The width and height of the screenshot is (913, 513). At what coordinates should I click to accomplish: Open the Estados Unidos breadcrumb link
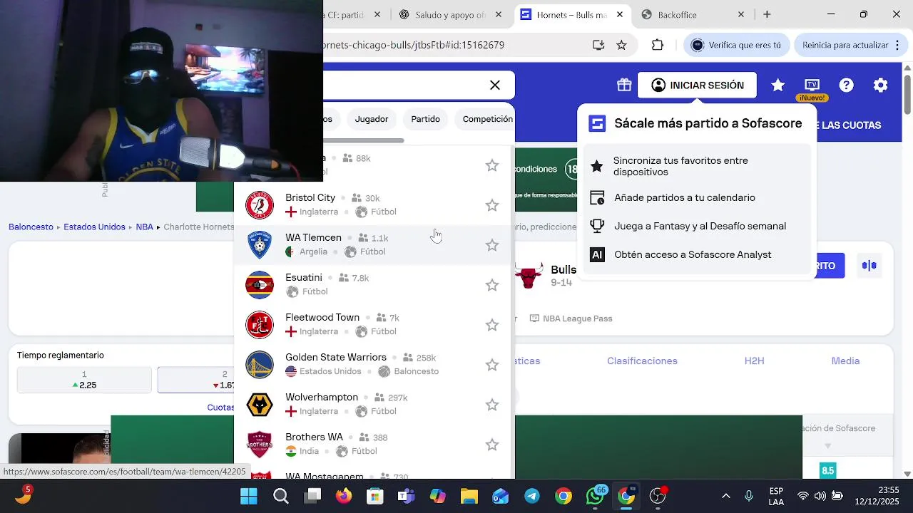point(94,227)
